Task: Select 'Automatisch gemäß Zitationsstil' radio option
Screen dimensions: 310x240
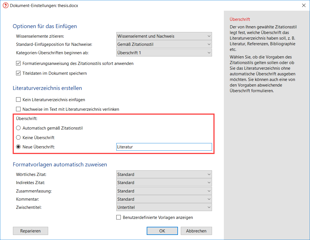Action: (x=19, y=128)
